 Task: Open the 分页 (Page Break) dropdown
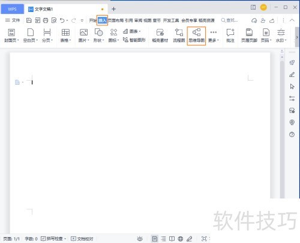47,35
